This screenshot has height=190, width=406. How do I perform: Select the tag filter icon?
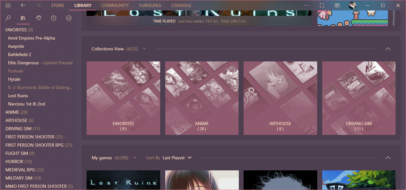point(38,18)
